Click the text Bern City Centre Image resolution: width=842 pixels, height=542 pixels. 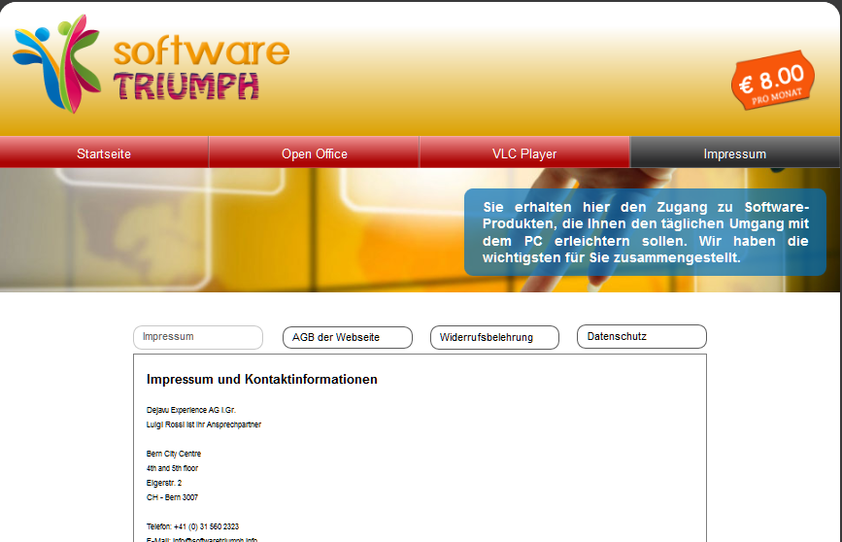pos(174,454)
